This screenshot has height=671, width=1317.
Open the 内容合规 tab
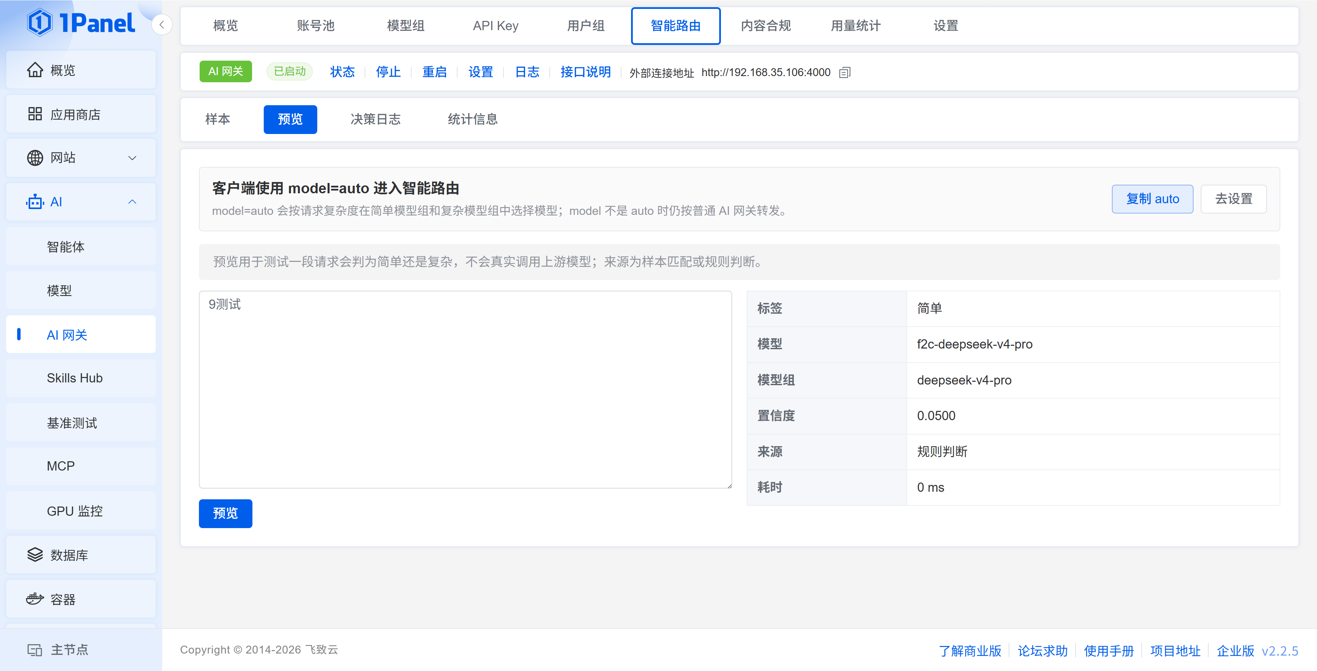click(x=766, y=26)
